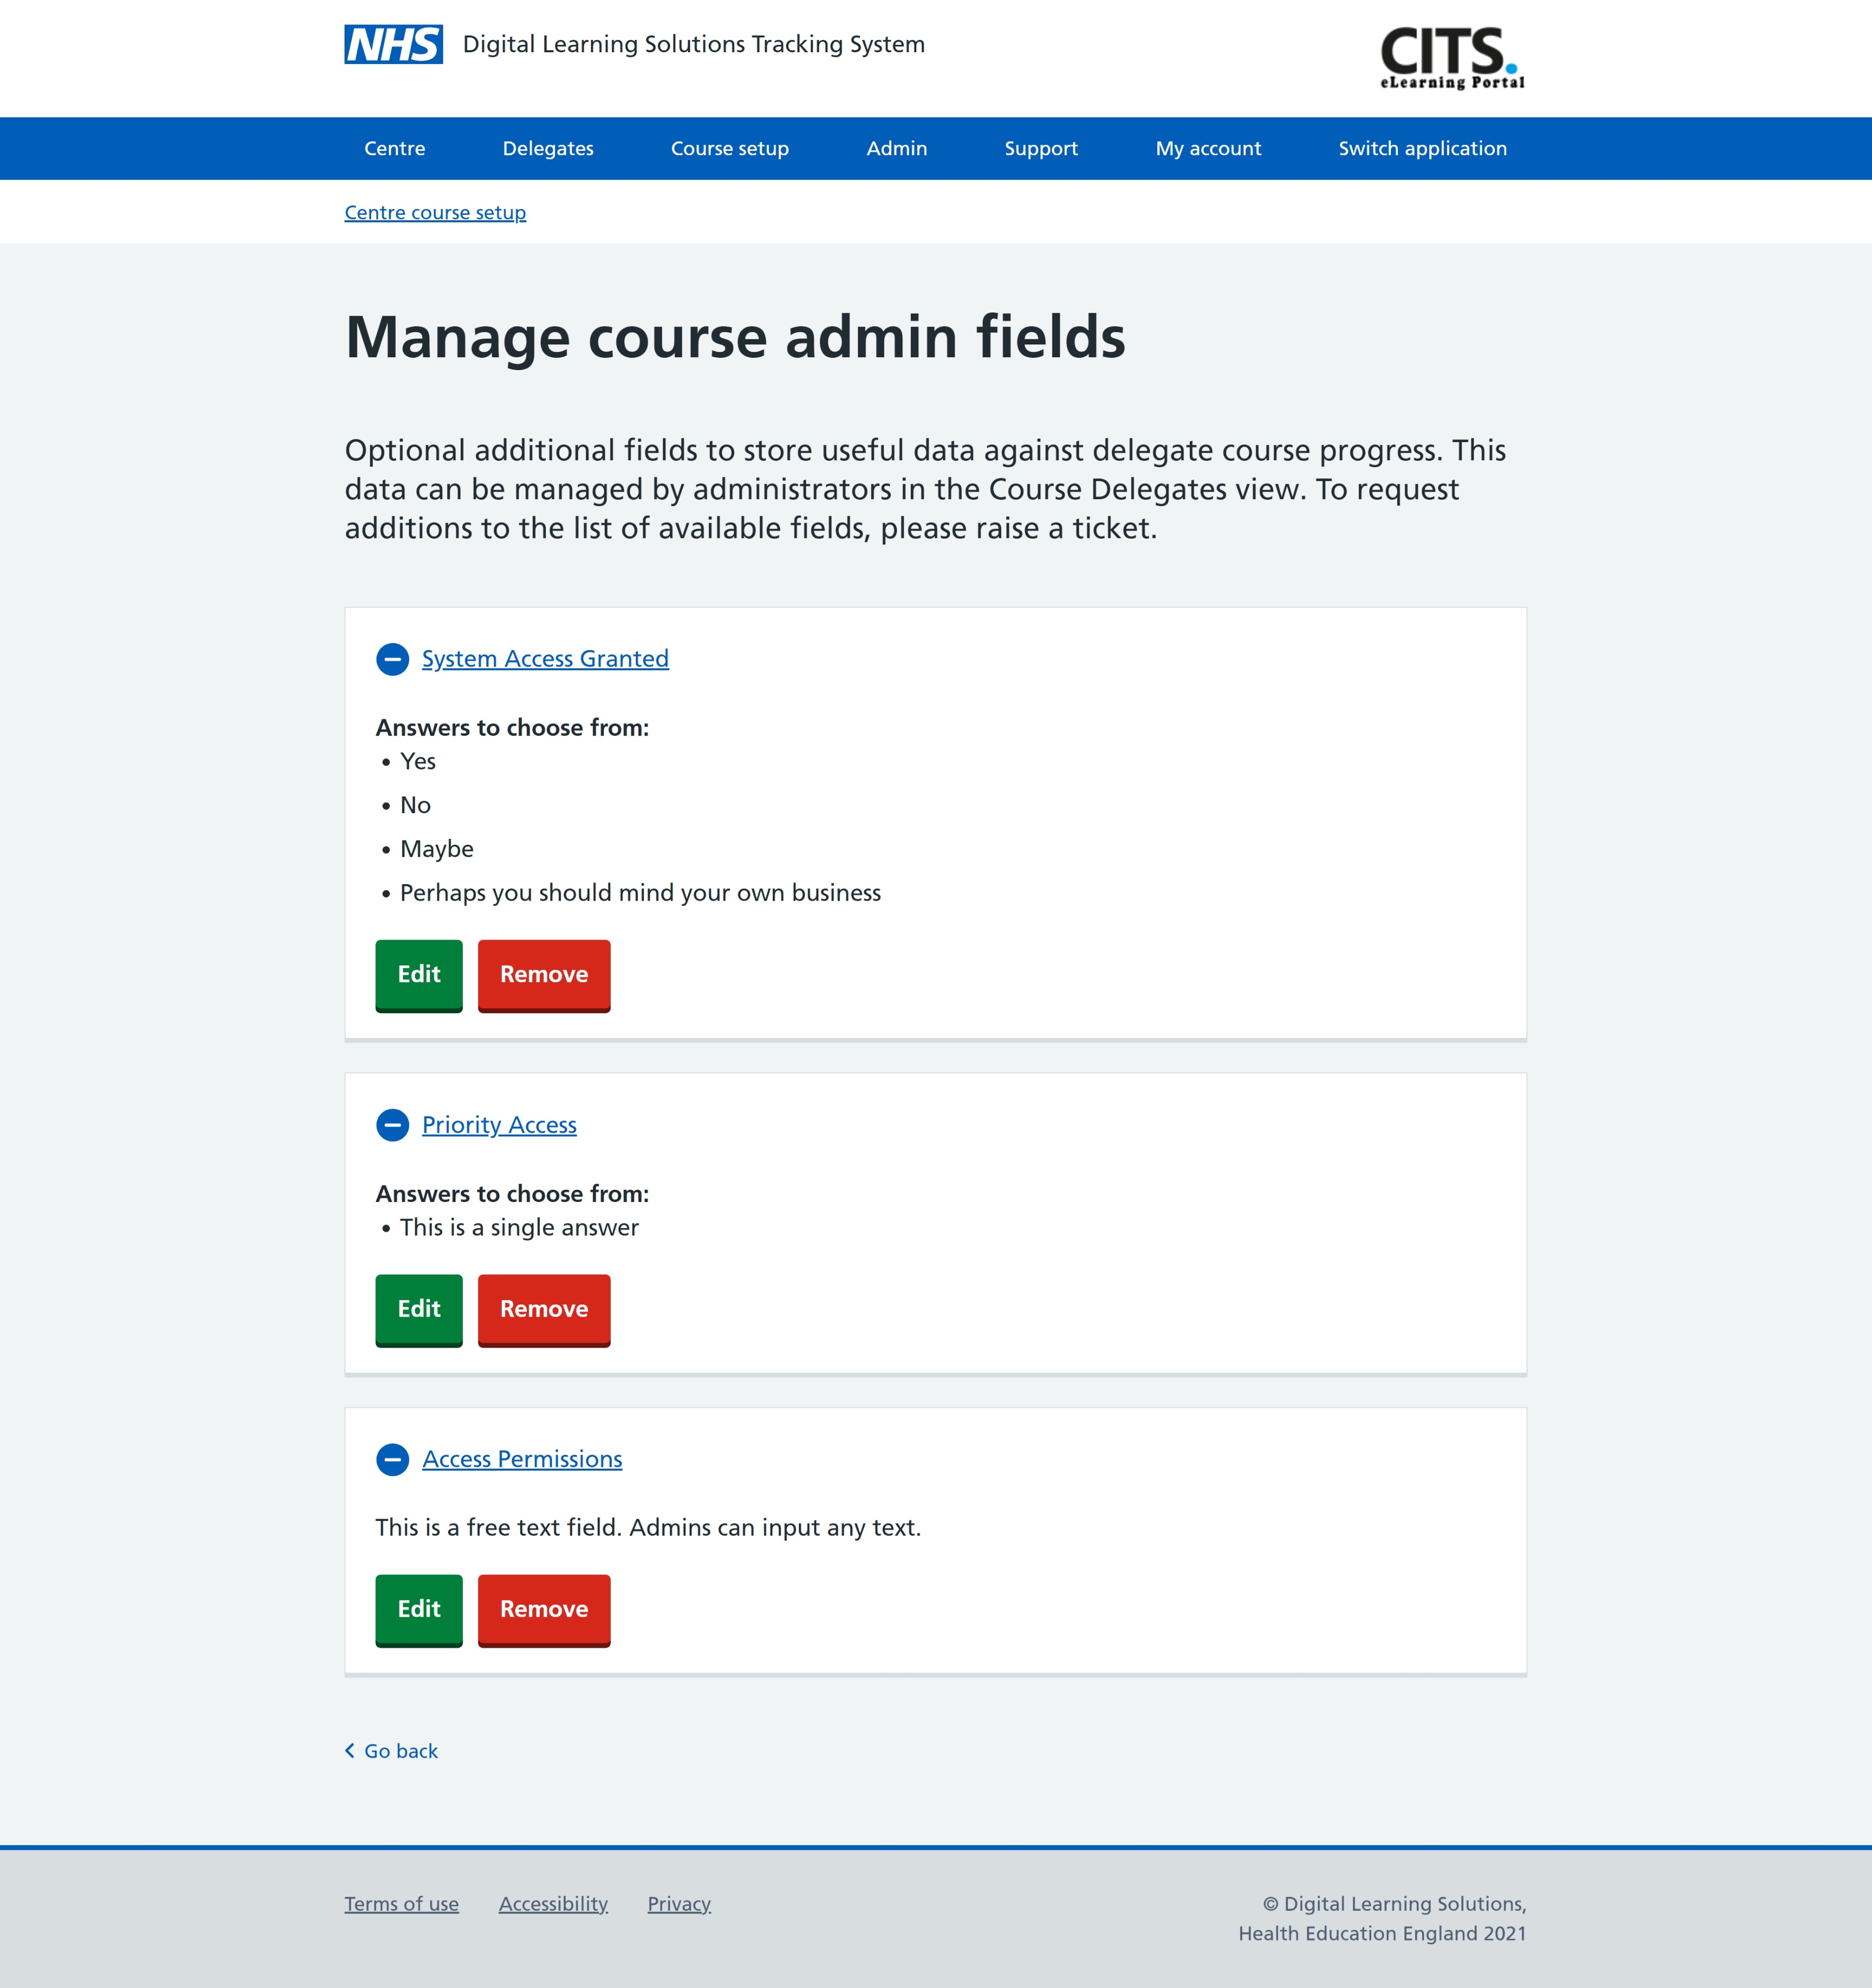Open the Delegates menu item
The width and height of the screenshot is (1872, 1988).
tap(547, 149)
